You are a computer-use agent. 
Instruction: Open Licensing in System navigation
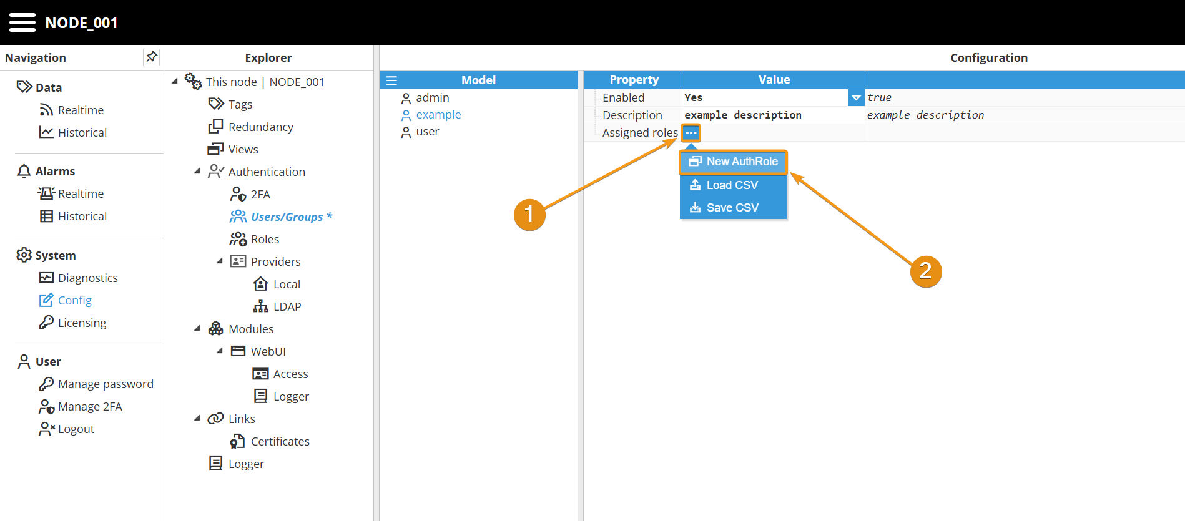click(x=82, y=323)
